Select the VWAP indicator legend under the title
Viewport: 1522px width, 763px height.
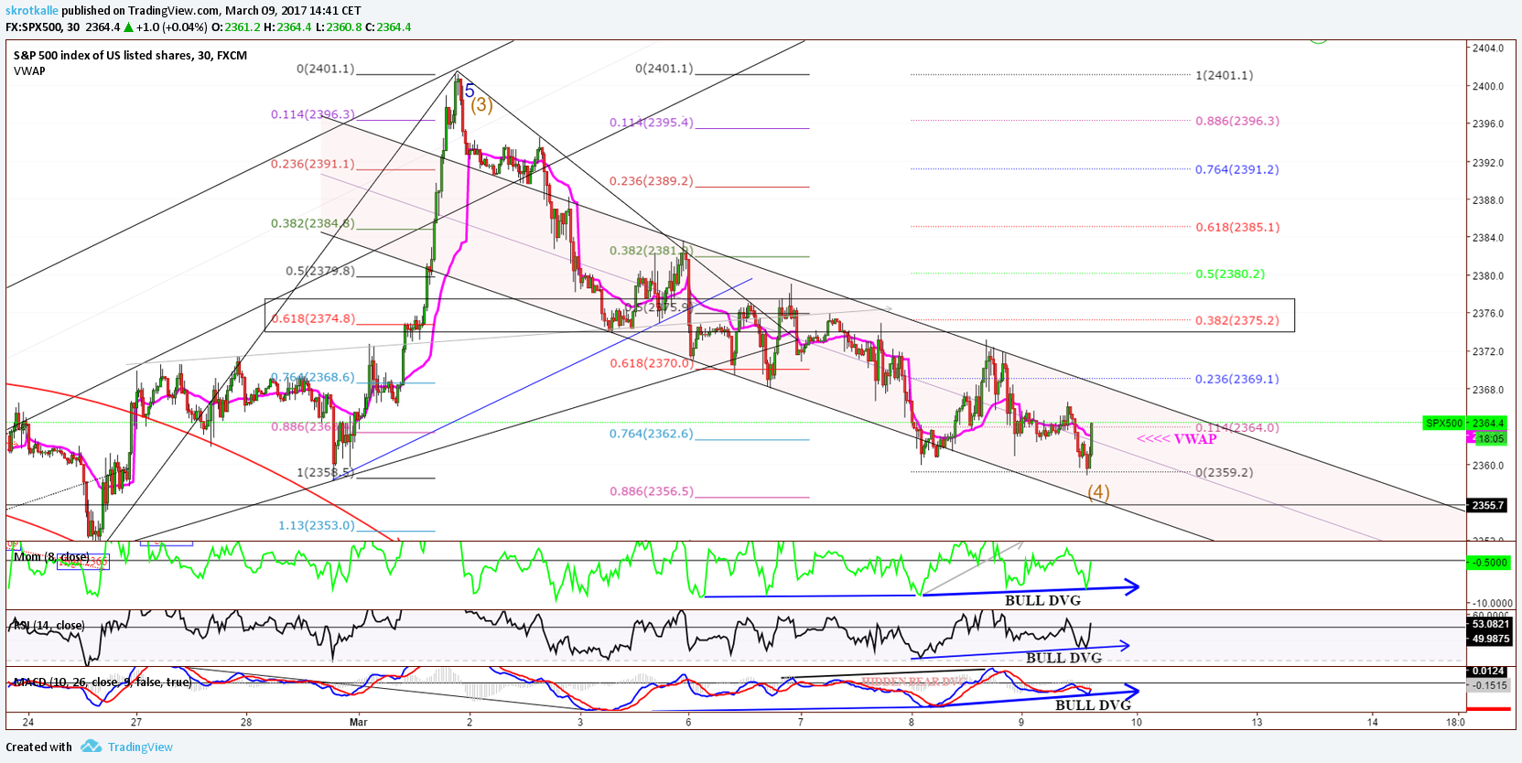(x=29, y=70)
